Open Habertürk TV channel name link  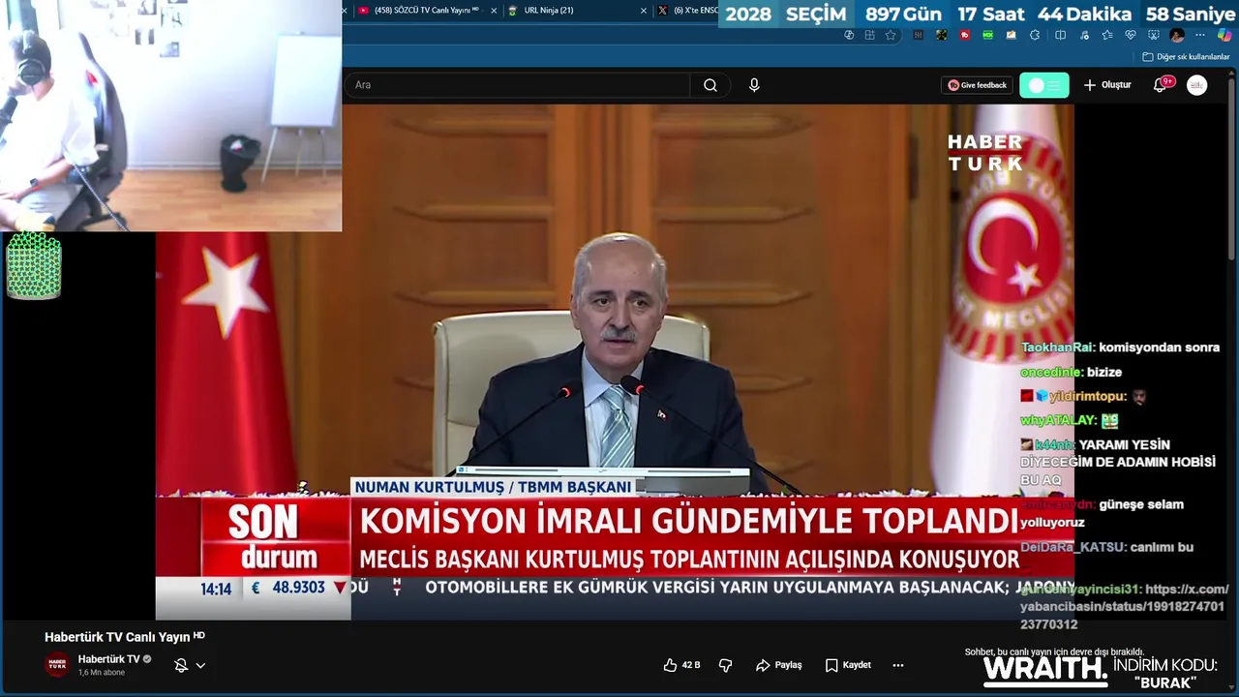pyautogui.click(x=109, y=659)
